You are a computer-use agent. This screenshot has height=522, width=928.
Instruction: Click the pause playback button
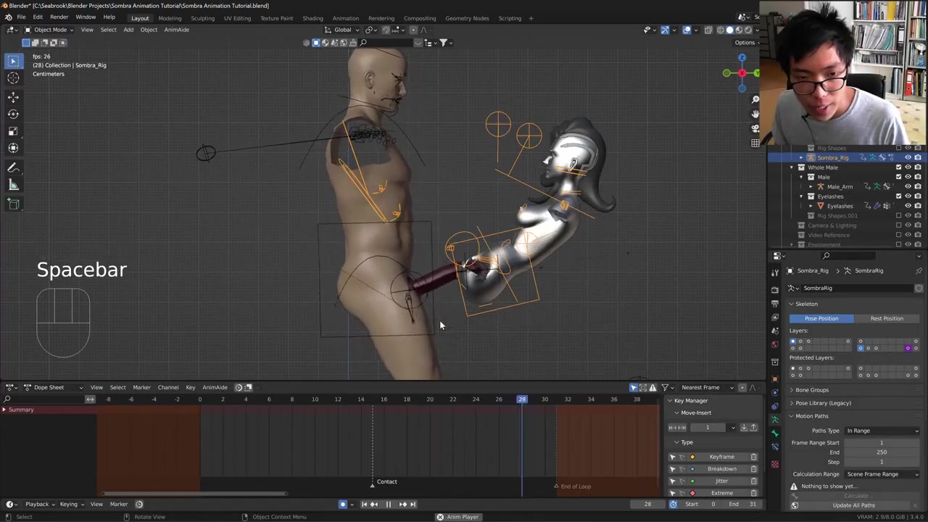388,505
